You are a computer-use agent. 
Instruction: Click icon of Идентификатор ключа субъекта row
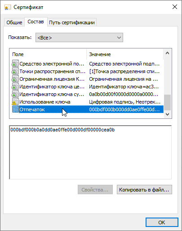15,94
